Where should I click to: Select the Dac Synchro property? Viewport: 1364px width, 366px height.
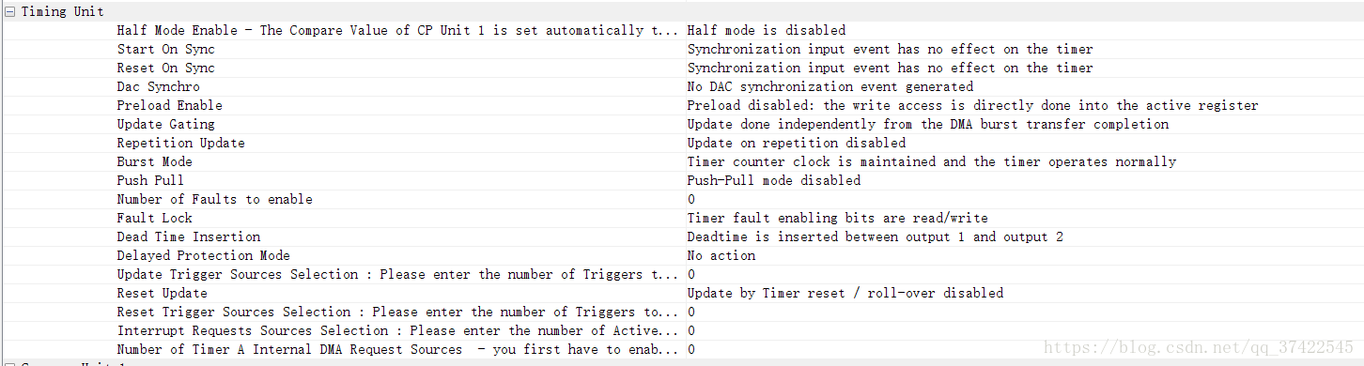pos(158,86)
